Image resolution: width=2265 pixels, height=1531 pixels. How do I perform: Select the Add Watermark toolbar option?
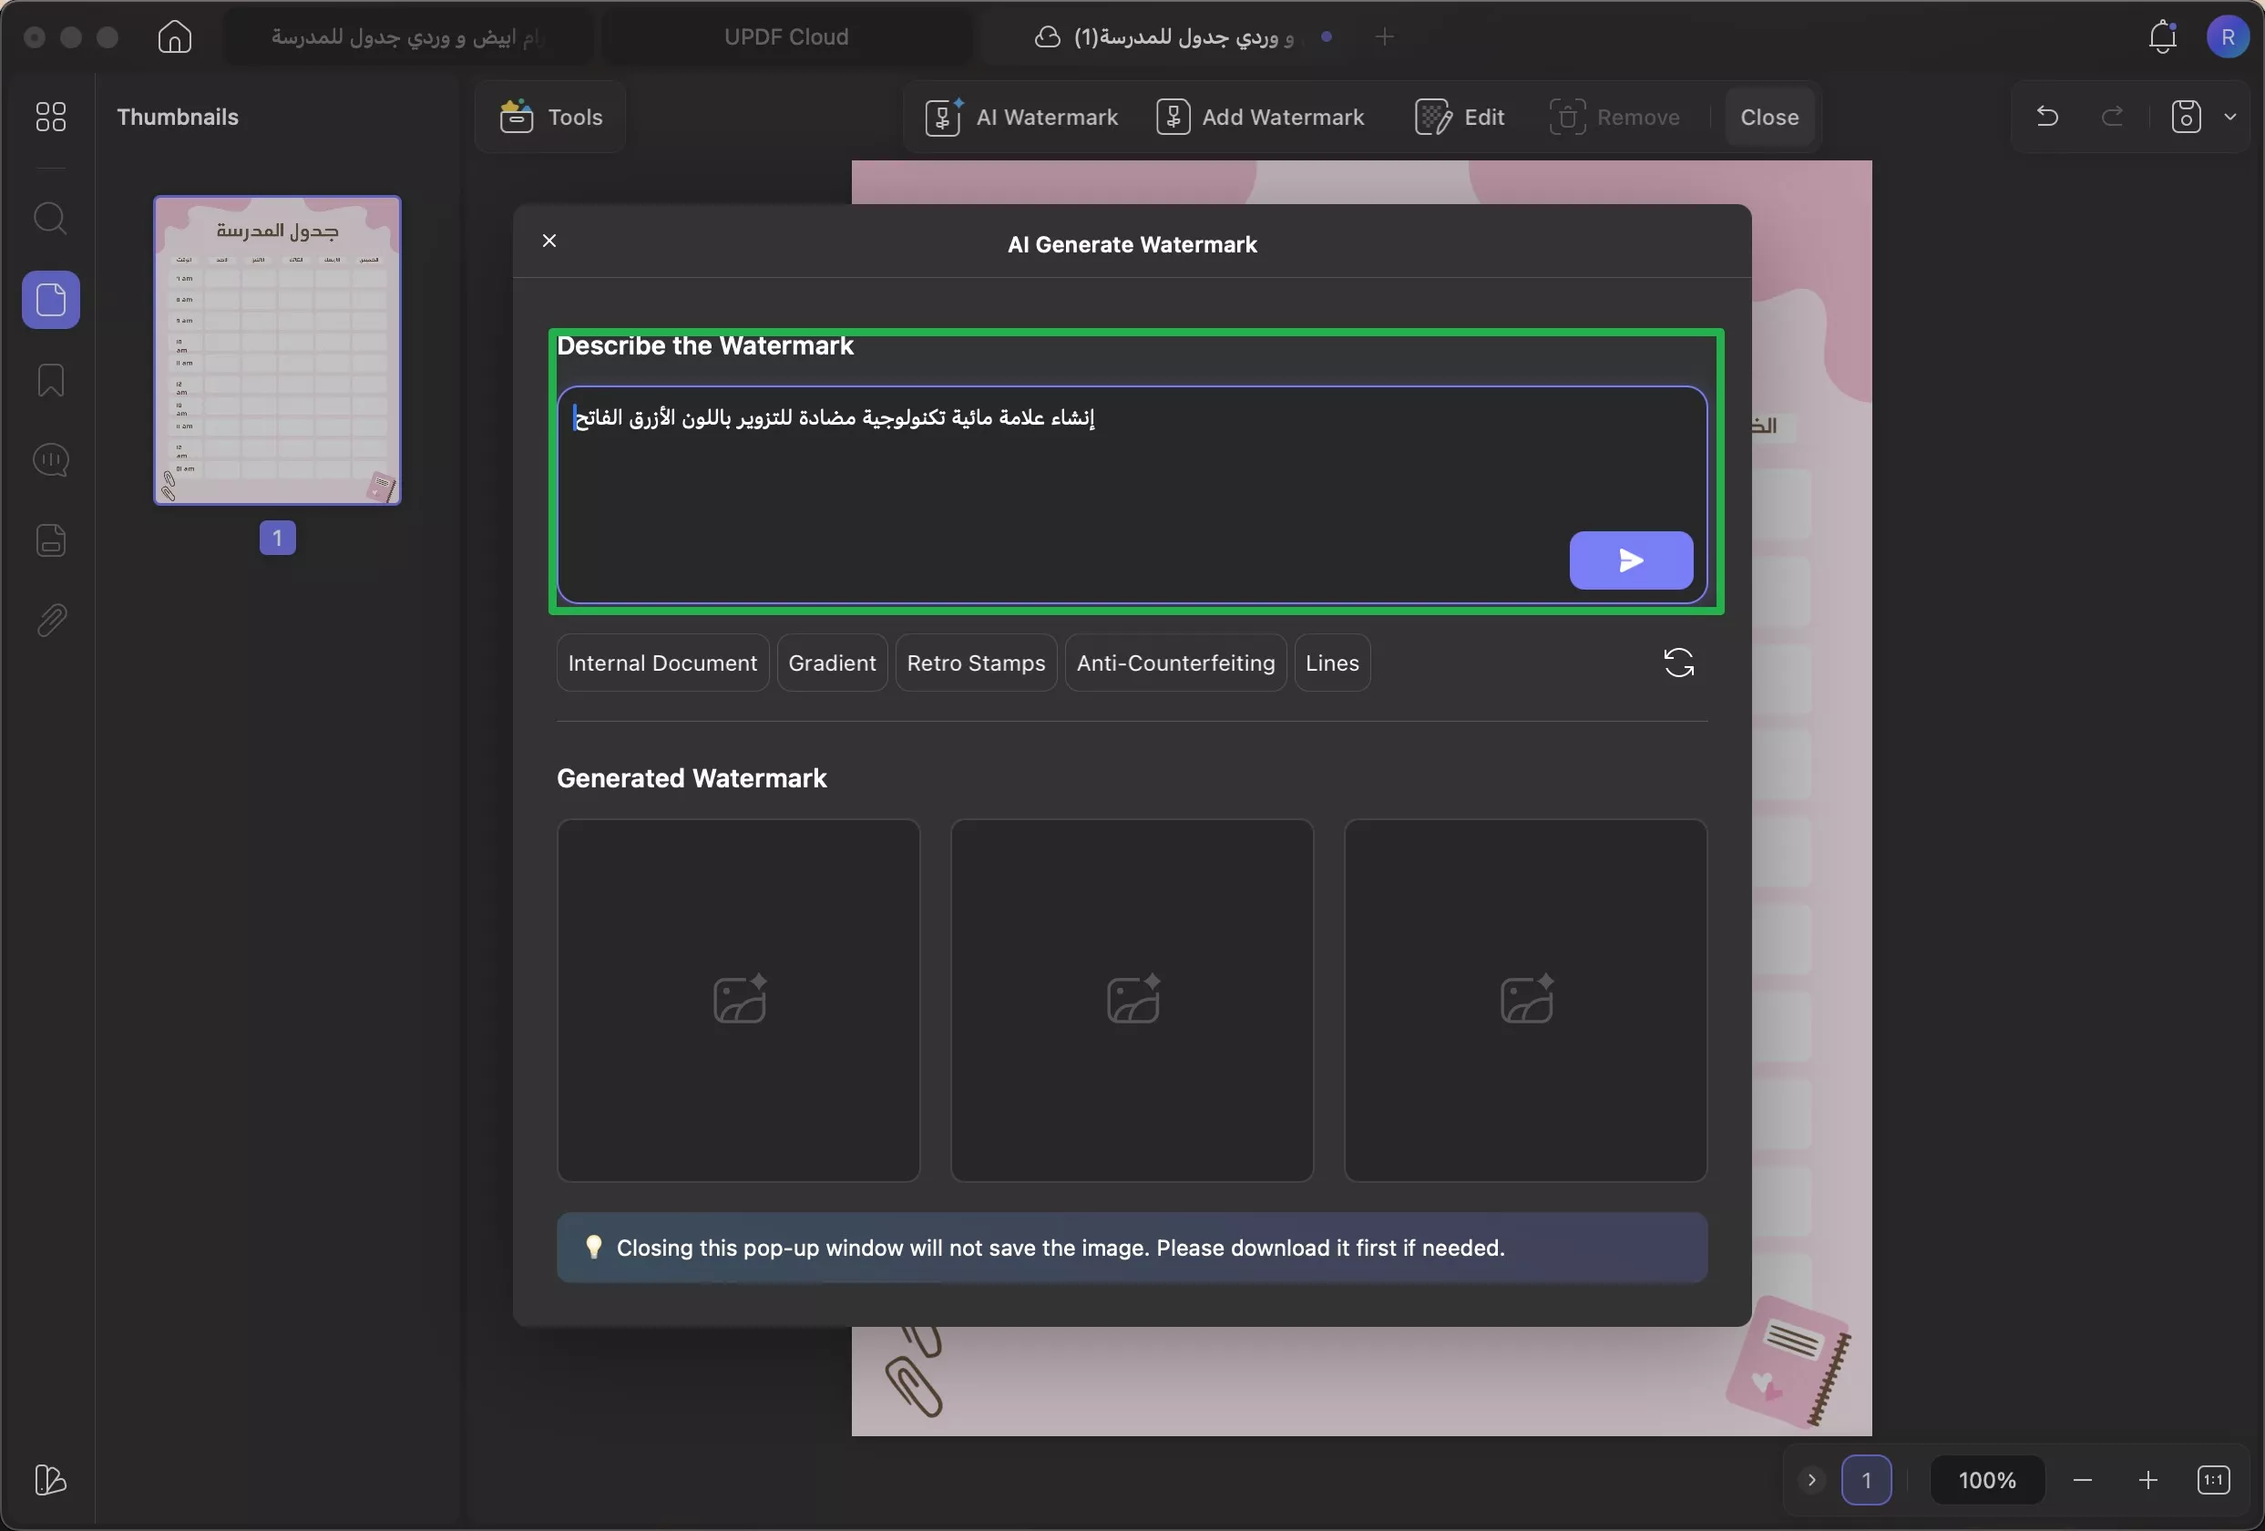click(1260, 117)
